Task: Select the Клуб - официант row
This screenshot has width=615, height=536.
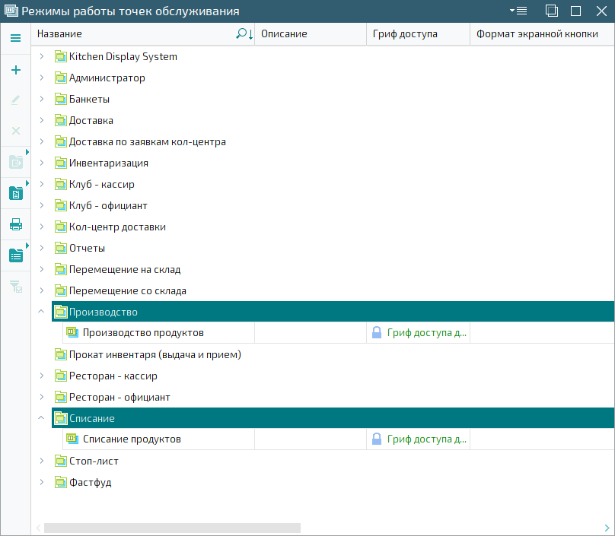Action: tap(333, 206)
